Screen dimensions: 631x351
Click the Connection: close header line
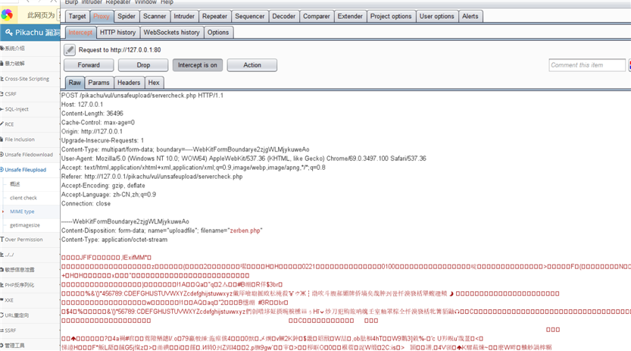[86, 203]
